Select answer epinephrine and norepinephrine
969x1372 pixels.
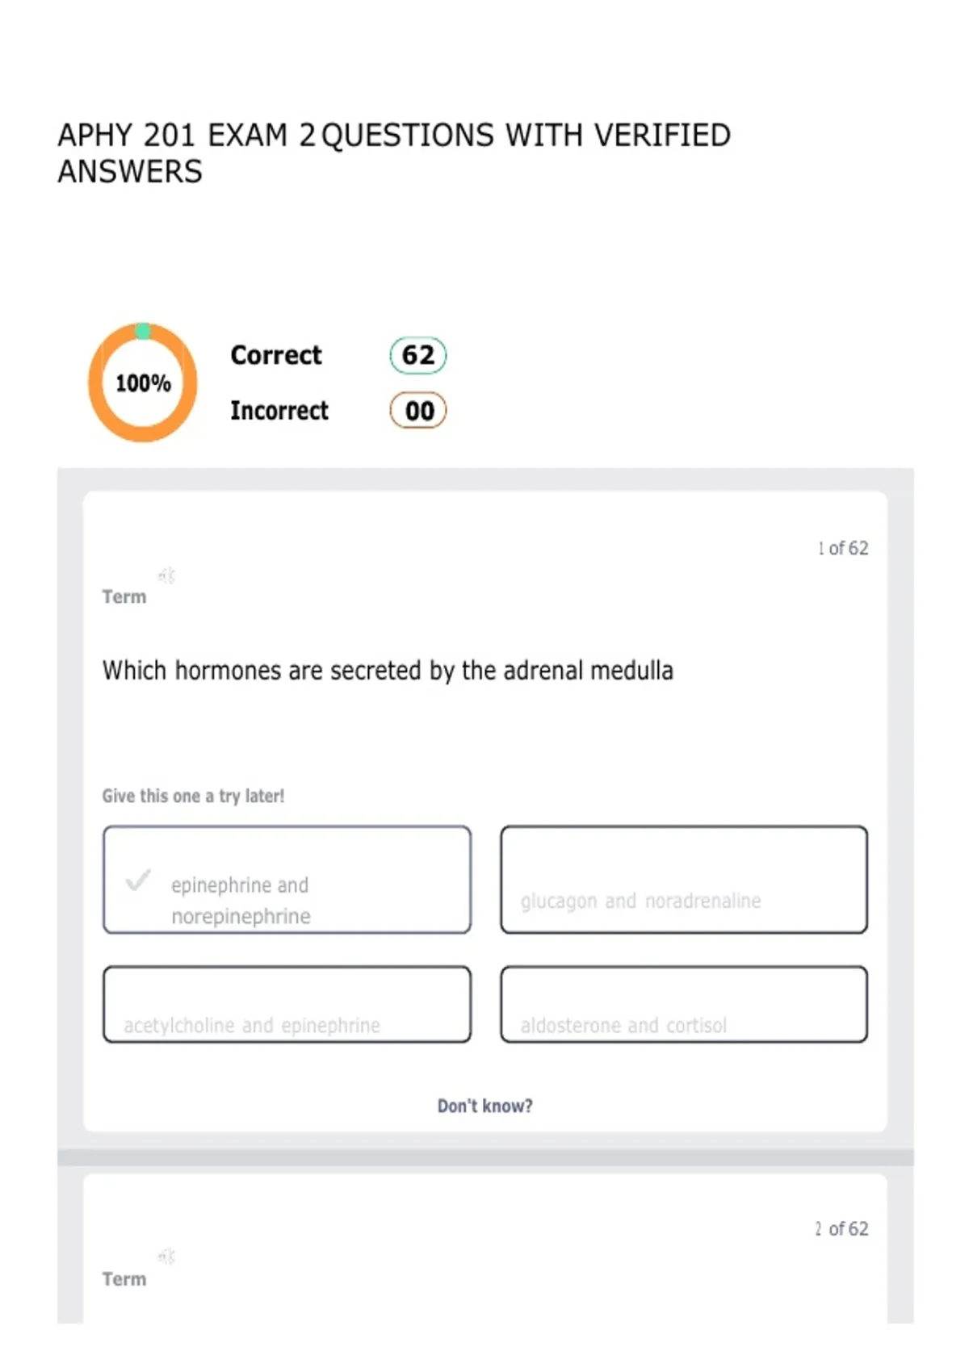(287, 880)
